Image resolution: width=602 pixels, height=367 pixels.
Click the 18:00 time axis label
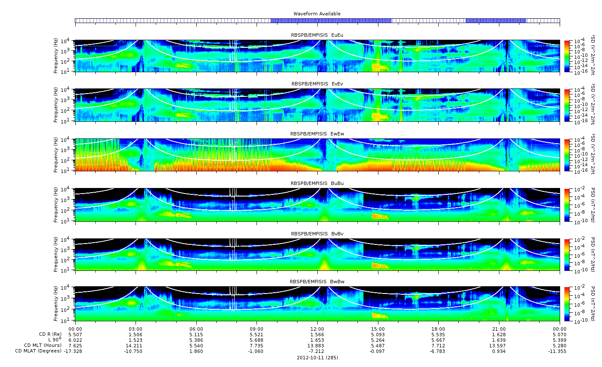pyautogui.click(x=438, y=329)
